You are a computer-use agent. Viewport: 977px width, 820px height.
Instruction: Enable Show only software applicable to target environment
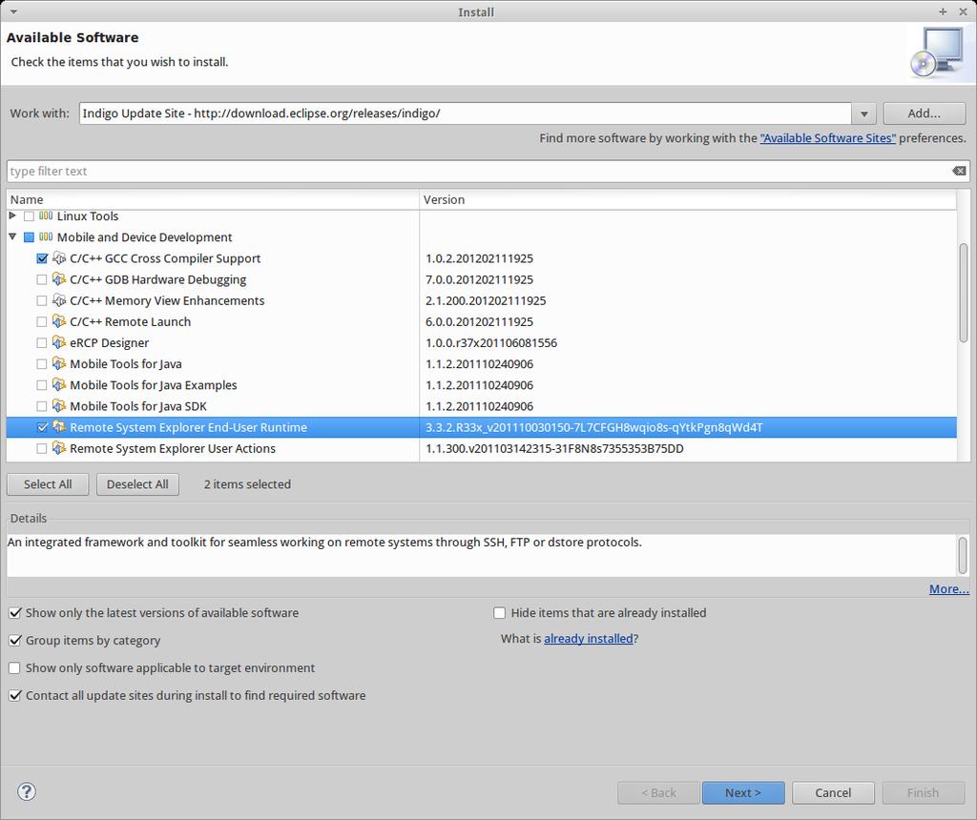point(15,668)
